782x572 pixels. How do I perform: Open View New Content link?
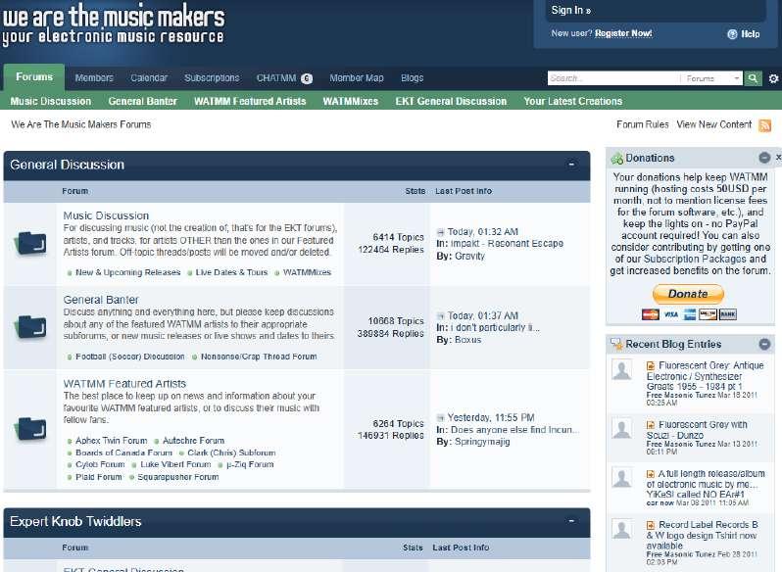pos(714,124)
